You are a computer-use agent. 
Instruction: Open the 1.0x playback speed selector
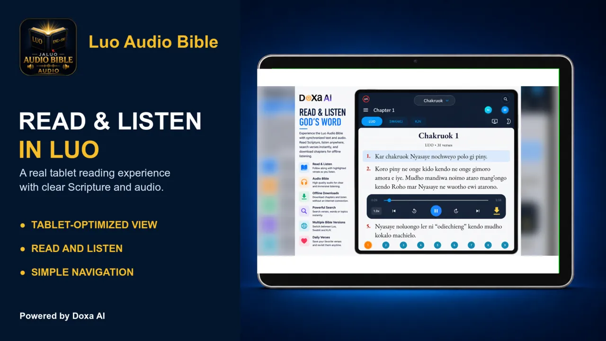point(376,211)
